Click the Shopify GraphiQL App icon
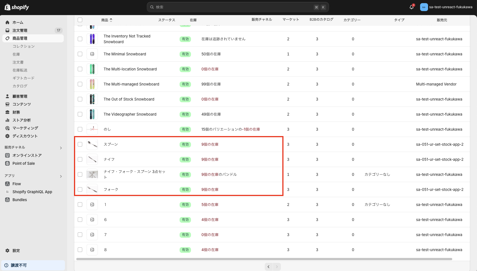This screenshot has height=271, width=477. (x=7, y=192)
